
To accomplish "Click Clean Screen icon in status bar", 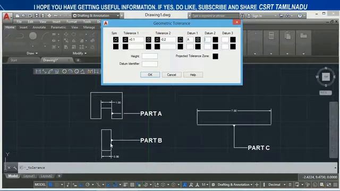I will (329, 185).
